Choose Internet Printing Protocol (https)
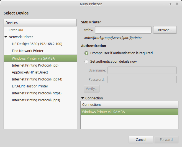The width and height of the screenshot is (182, 147). [37, 93]
